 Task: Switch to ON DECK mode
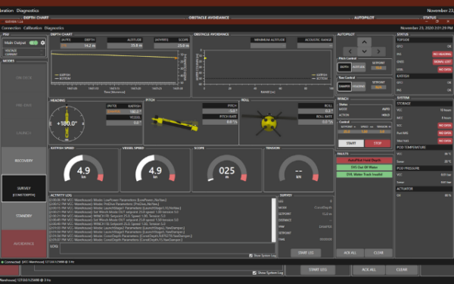(x=23, y=78)
